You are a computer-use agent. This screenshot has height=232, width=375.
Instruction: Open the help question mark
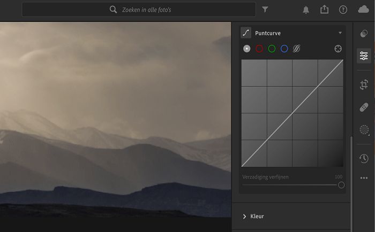(x=343, y=10)
